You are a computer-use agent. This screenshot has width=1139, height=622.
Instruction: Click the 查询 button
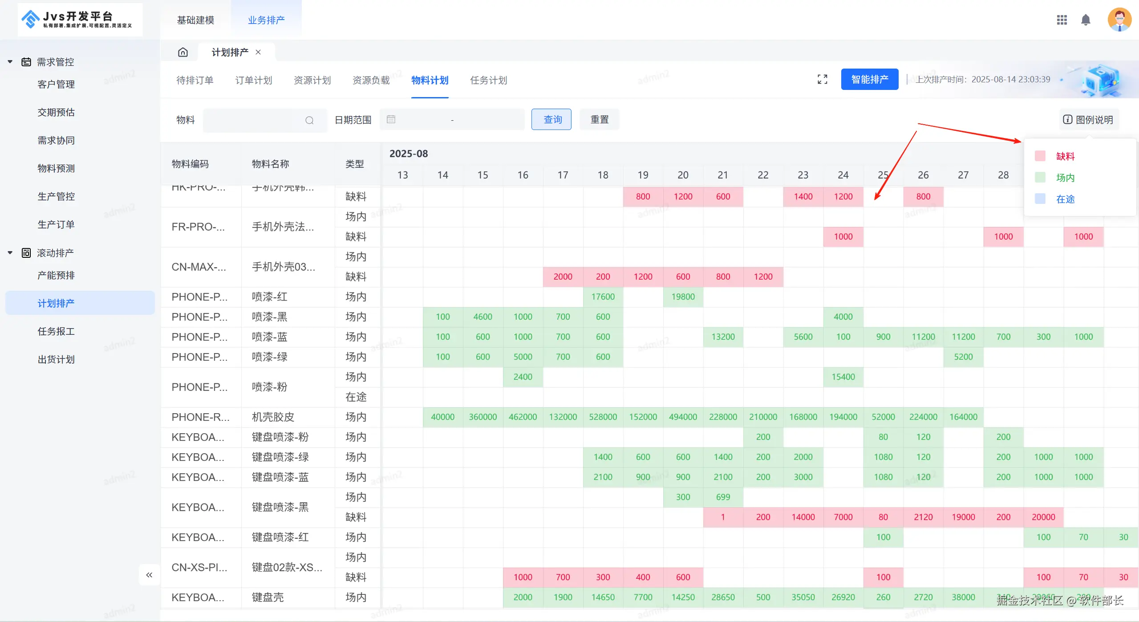point(551,120)
